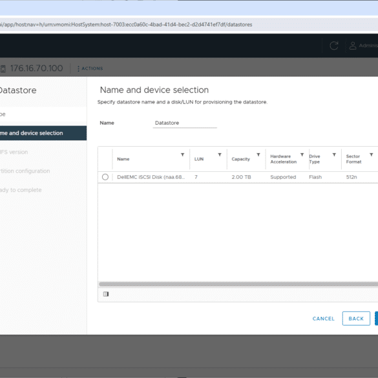Click the BACK button

click(356, 319)
